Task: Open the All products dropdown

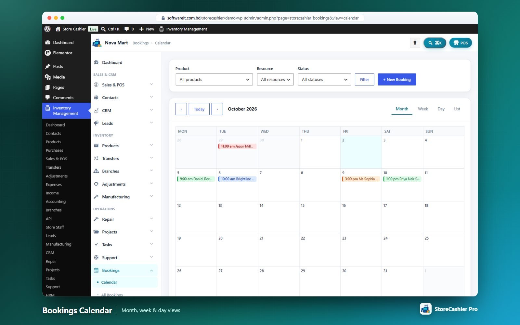Action: click(x=214, y=79)
